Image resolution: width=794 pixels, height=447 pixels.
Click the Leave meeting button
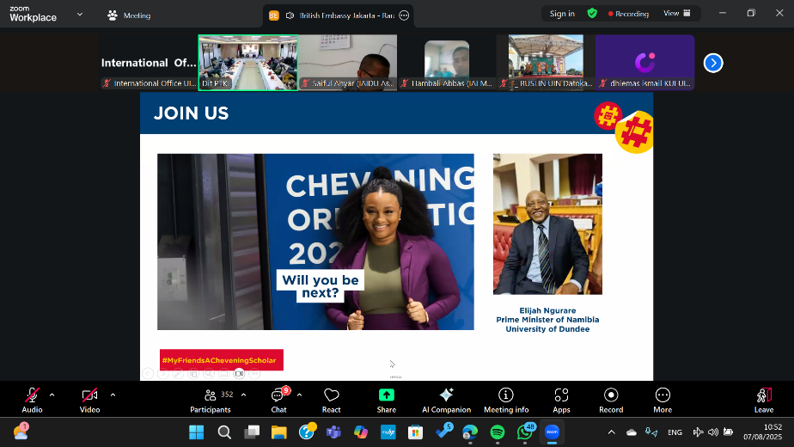pyautogui.click(x=764, y=400)
